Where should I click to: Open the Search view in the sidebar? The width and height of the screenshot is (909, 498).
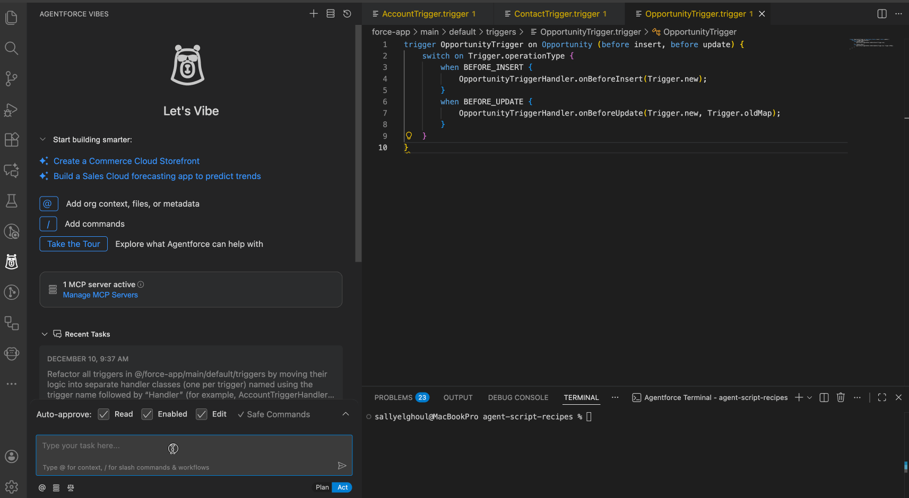point(11,48)
